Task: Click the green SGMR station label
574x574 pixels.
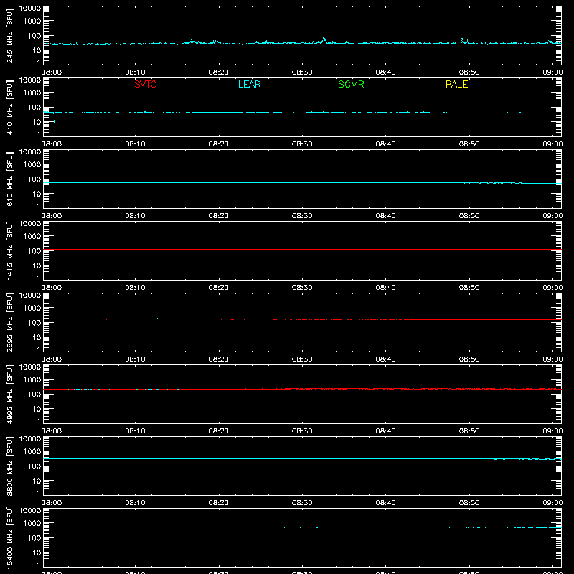Action: pyautogui.click(x=351, y=84)
